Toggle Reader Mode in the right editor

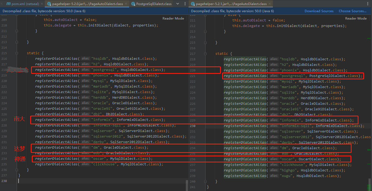tap(356, 19)
